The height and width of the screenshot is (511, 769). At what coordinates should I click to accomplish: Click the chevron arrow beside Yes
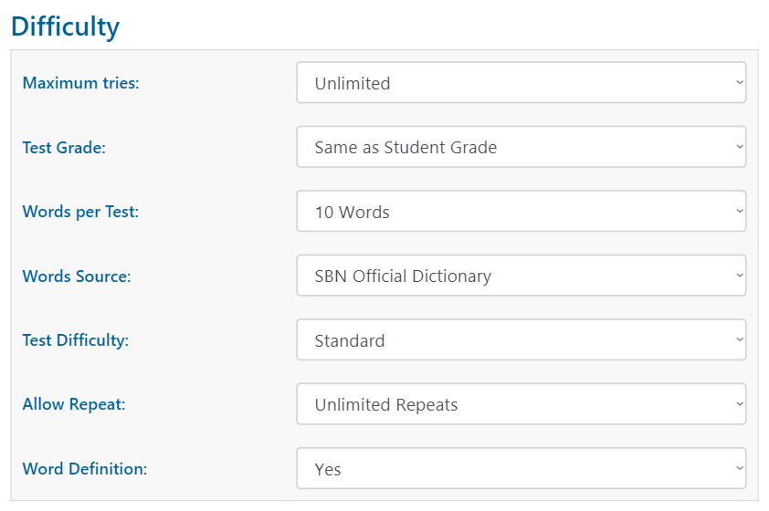pyautogui.click(x=738, y=469)
